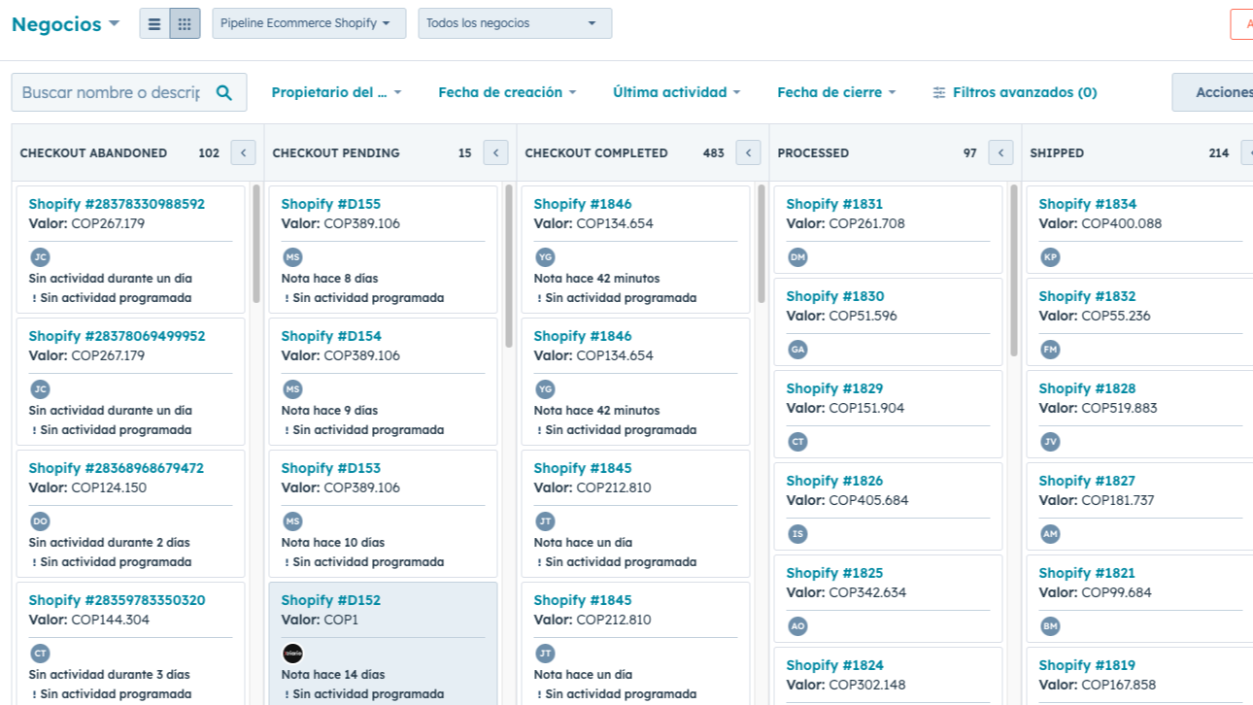Click the MS avatar on Shopify #D155
The image size is (1253, 705).
(292, 257)
